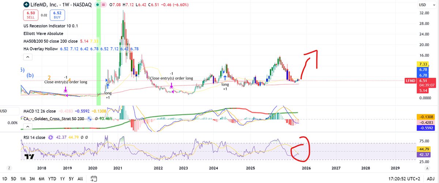Click the 2026 label on time axis
This screenshot has width=439, height=183.
[306, 169]
